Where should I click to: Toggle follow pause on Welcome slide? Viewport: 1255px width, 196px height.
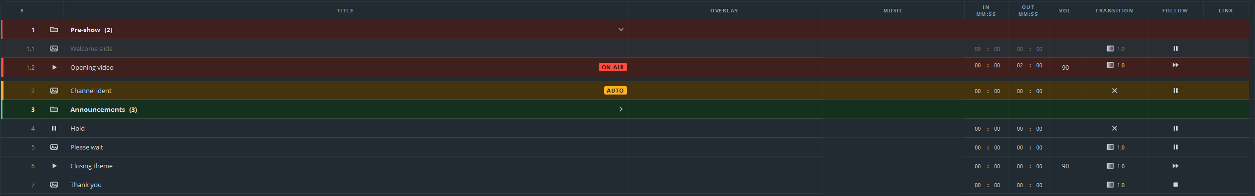point(1175,49)
